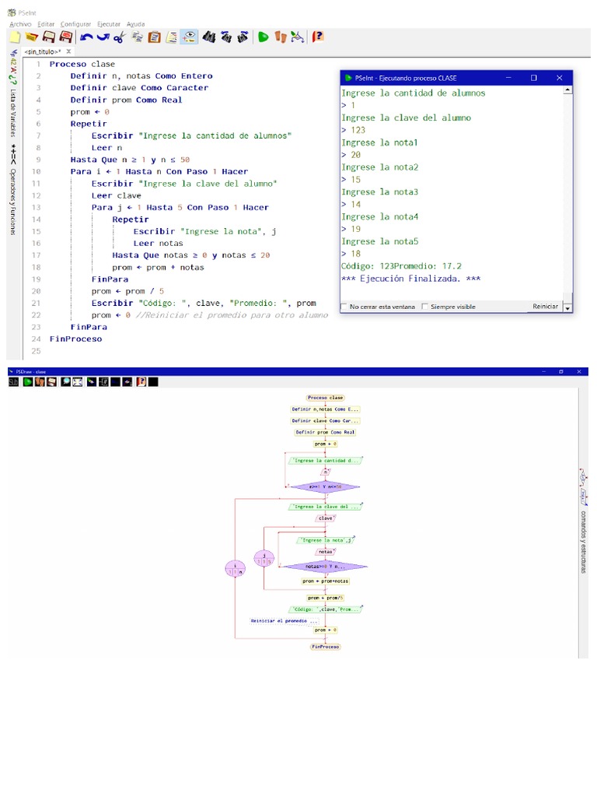Open the Help icon in main toolbar
The width and height of the screenshot is (597, 797).
click(x=317, y=37)
